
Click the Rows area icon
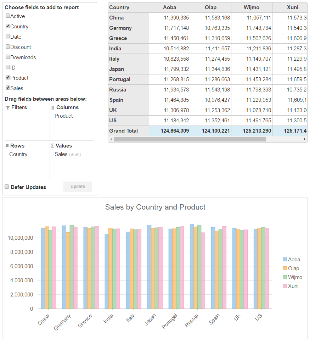[7, 146]
